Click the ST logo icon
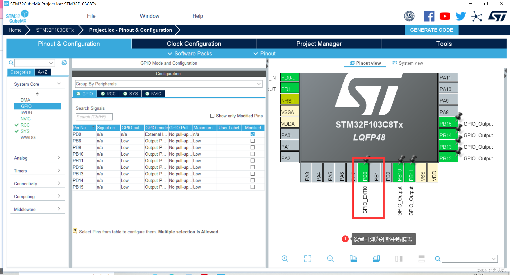510x275 pixels. [x=497, y=16]
